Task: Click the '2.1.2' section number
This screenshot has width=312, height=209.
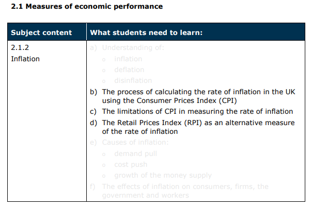Action: [20, 47]
